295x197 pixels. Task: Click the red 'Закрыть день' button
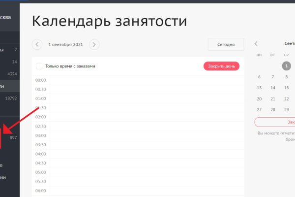click(x=221, y=66)
